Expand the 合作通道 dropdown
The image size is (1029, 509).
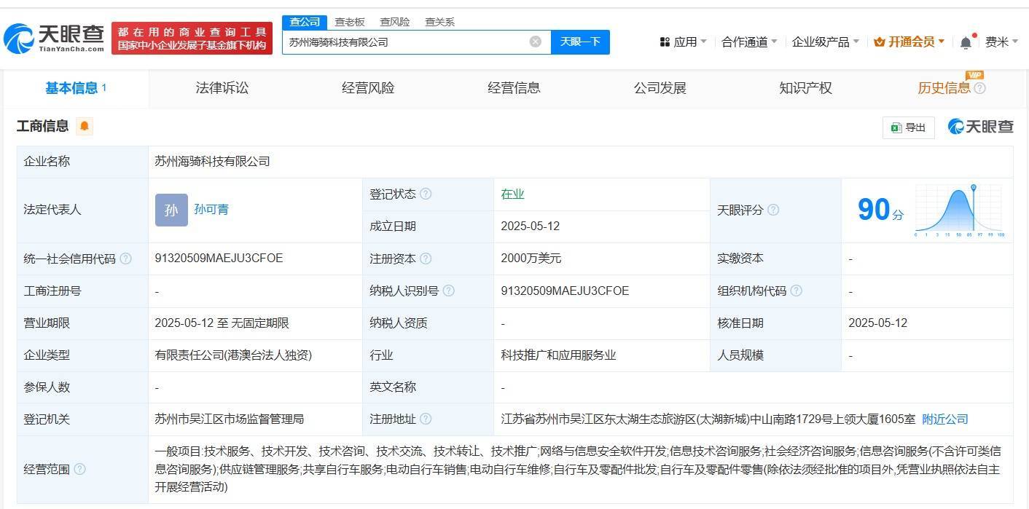(x=749, y=42)
